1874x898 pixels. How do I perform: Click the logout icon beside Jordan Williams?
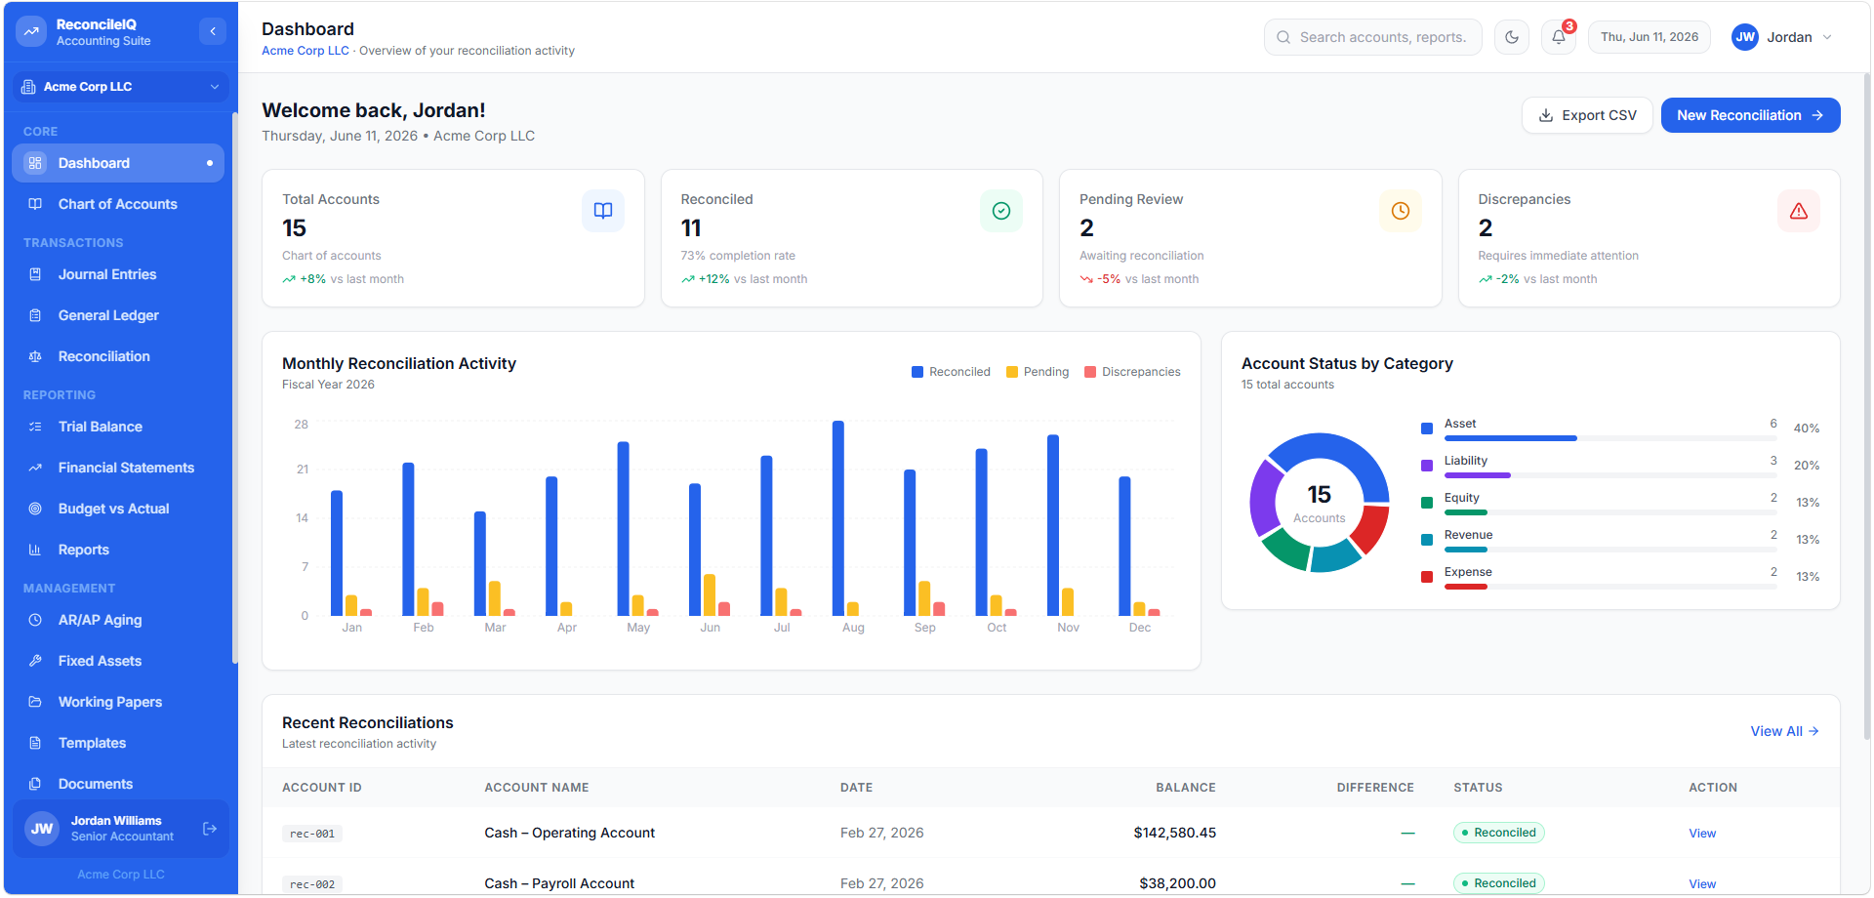tap(210, 829)
